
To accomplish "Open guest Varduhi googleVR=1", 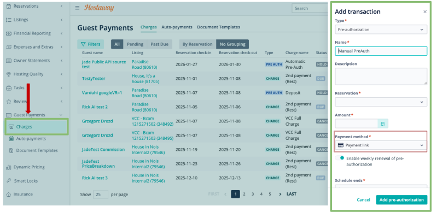I will point(102,93).
